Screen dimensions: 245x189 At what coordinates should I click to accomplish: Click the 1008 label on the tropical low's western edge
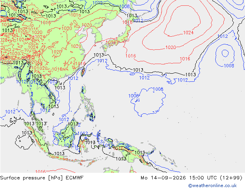tap(133, 96)
